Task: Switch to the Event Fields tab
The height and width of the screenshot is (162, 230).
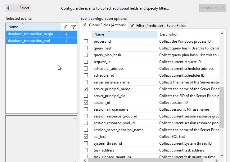Action: coord(176,26)
